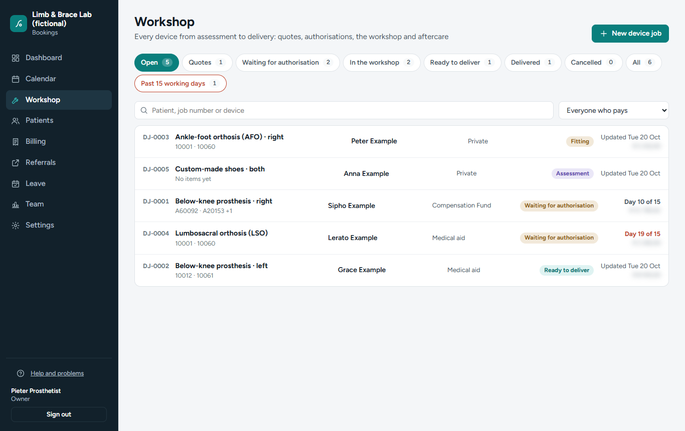Show the All jobs tab
Screen dimensions: 685x431
point(643,63)
